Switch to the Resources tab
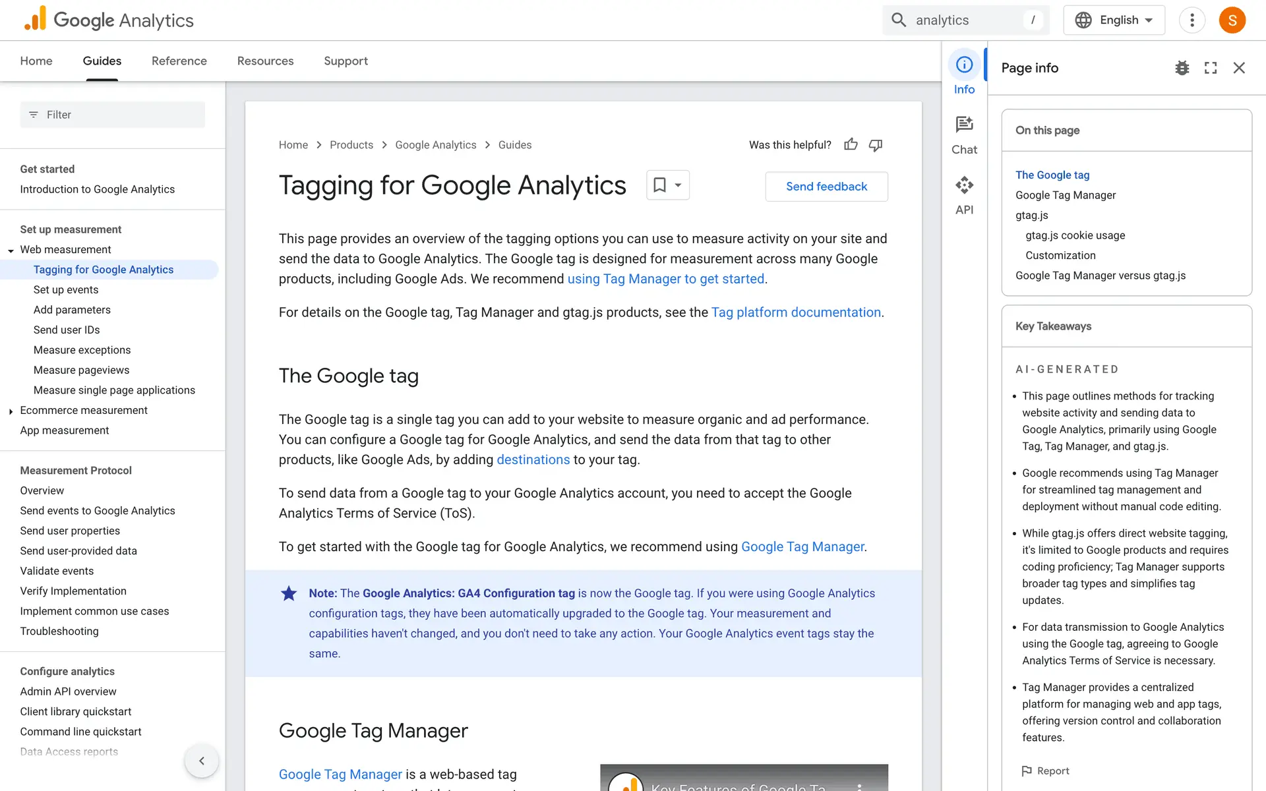Viewport: 1266px width, 791px height. click(265, 61)
